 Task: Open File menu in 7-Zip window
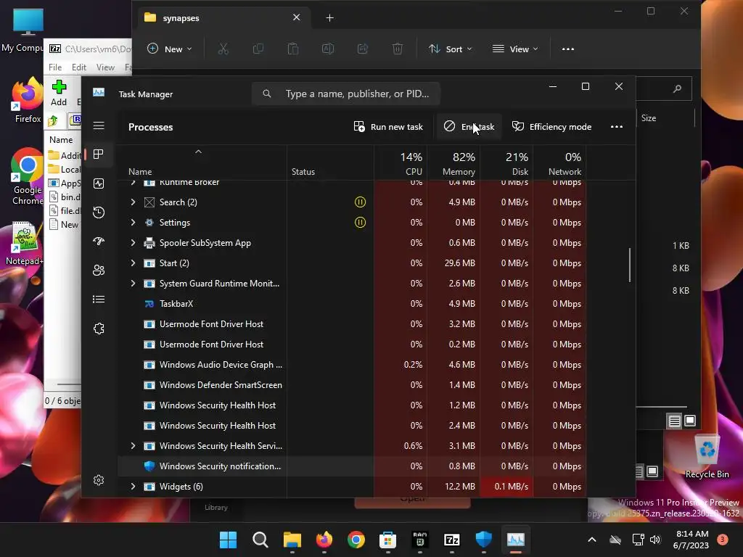pyautogui.click(x=55, y=67)
